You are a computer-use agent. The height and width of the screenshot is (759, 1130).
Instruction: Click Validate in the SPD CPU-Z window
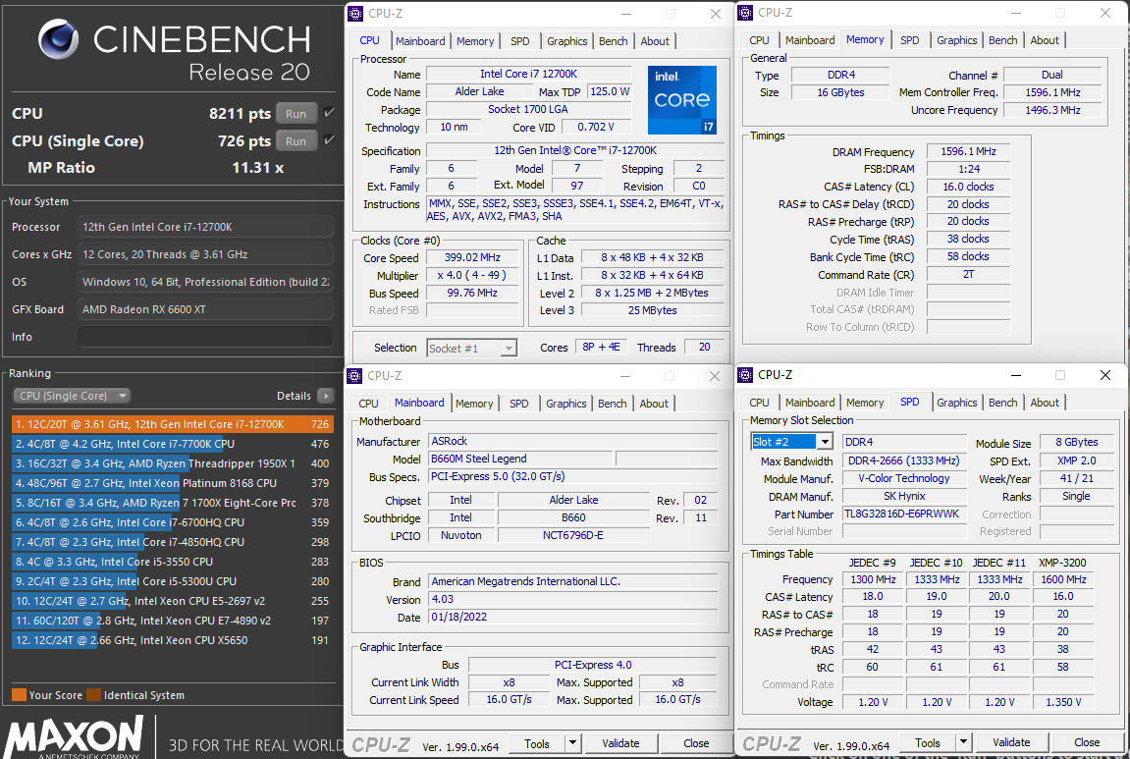pyautogui.click(x=1011, y=742)
